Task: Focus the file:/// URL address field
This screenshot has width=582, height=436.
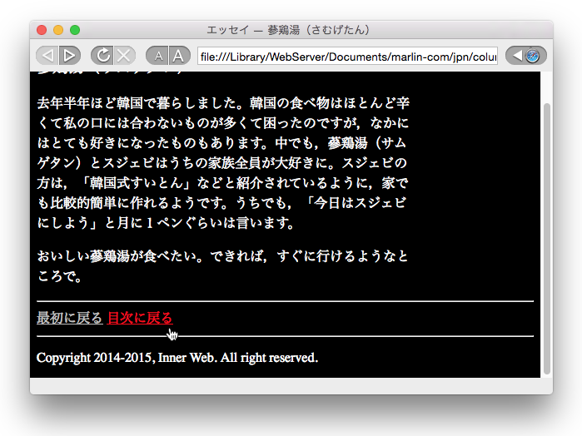Action: click(346, 56)
